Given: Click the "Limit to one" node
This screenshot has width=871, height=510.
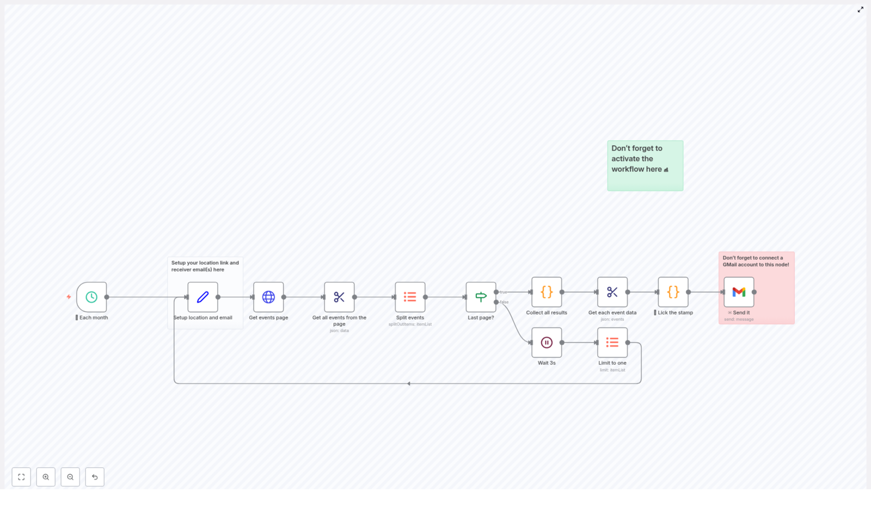Looking at the screenshot, I should pos(612,342).
